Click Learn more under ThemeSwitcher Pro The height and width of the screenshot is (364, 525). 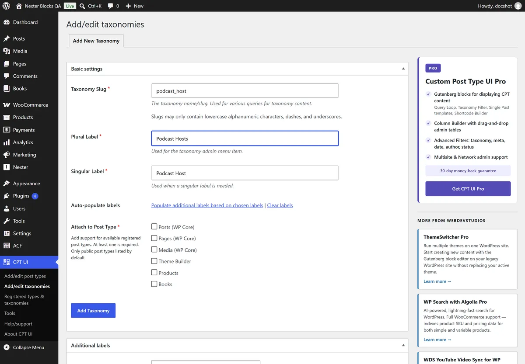click(x=437, y=281)
